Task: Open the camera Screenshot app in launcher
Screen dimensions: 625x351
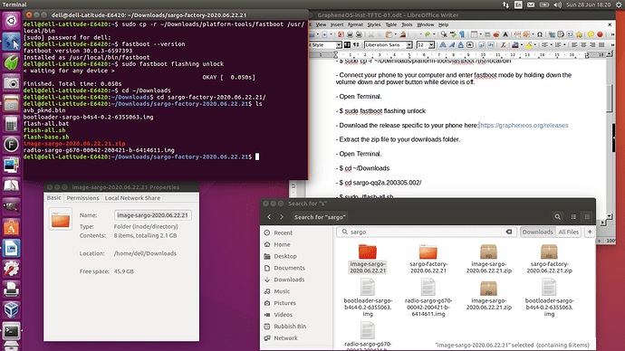Action: coord(11,83)
